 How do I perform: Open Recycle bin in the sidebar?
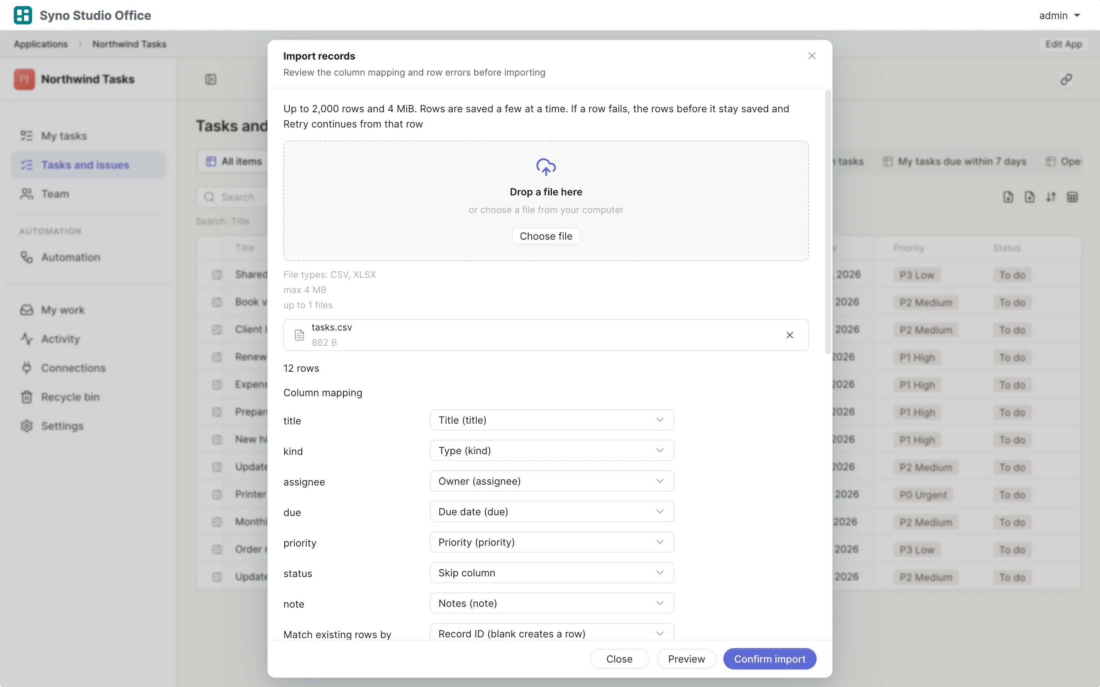(88, 397)
